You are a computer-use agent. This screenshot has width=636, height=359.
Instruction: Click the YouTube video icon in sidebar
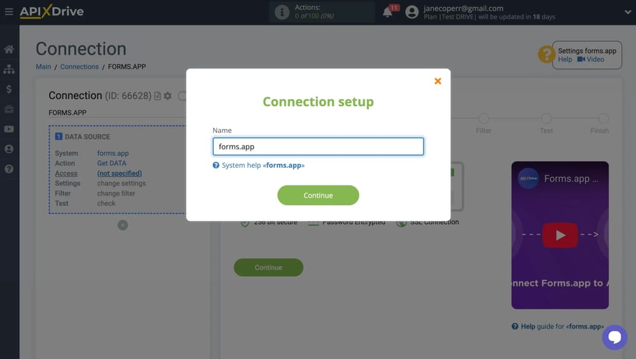9,129
